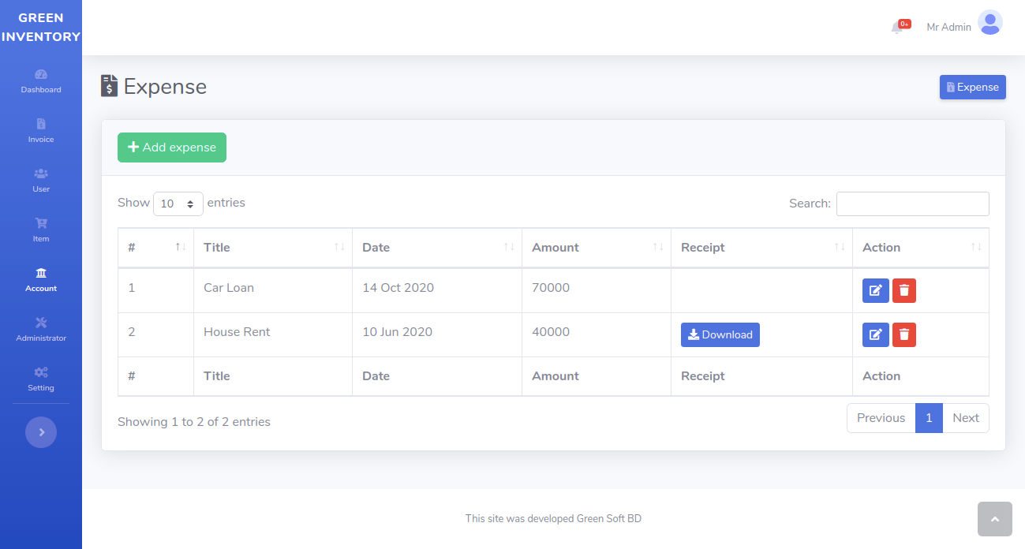1025x549 pixels.
Task: Click the notification bell icon
Action: (x=898, y=28)
